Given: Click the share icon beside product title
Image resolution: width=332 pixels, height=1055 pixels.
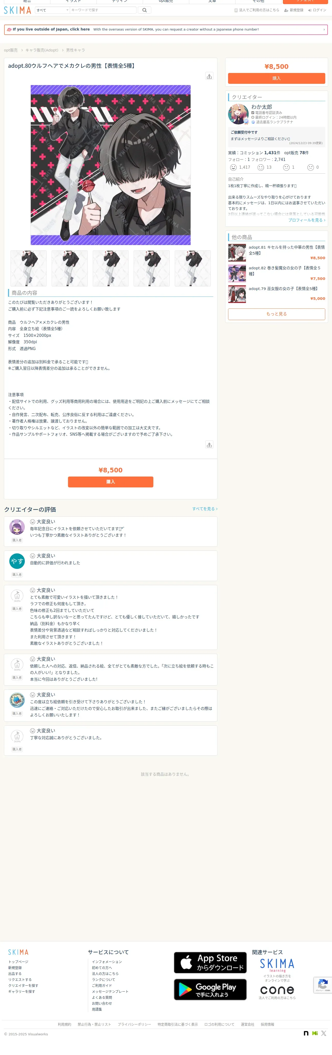Looking at the screenshot, I should pyautogui.click(x=209, y=76).
